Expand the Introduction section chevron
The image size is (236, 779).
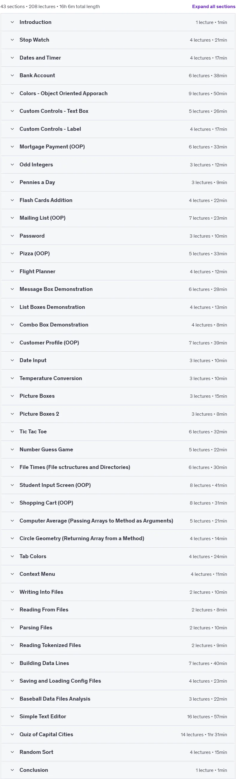click(x=12, y=22)
